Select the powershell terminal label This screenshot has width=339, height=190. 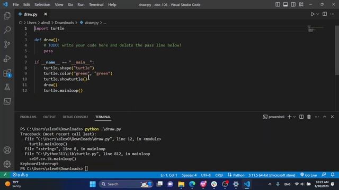[x=273, y=117]
